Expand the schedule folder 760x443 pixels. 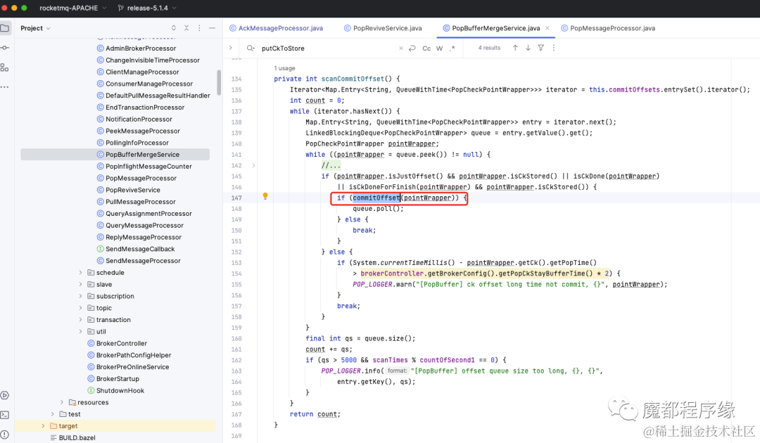tap(80, 273)
